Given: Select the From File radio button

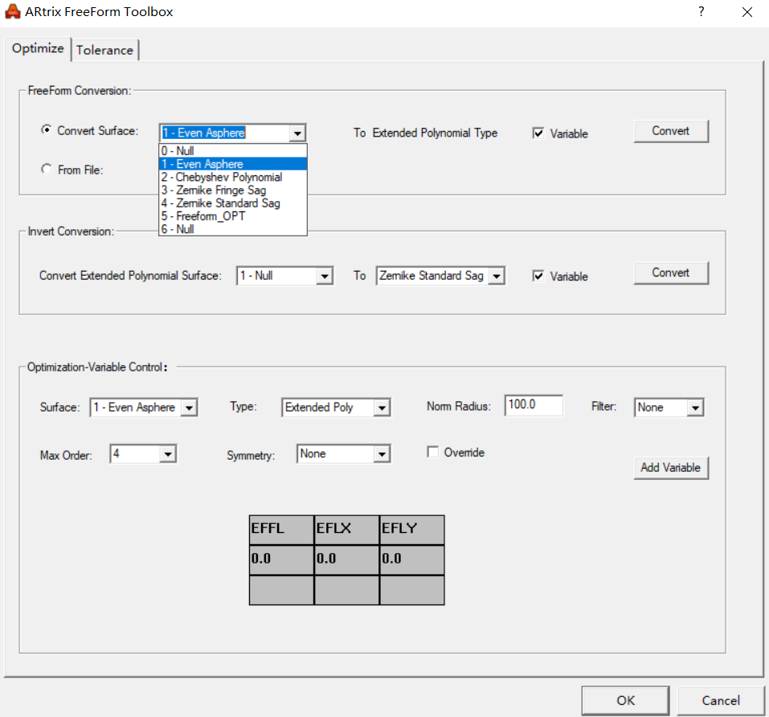Looking at the screenshot, I should click(x=47, y=170).
